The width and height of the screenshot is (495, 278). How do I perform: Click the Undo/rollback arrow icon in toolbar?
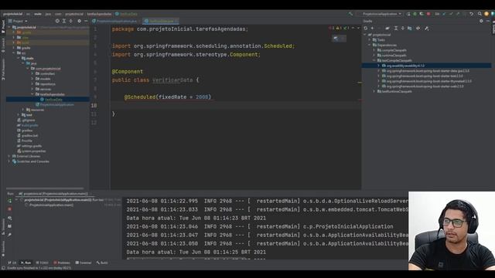click(471, 14)
